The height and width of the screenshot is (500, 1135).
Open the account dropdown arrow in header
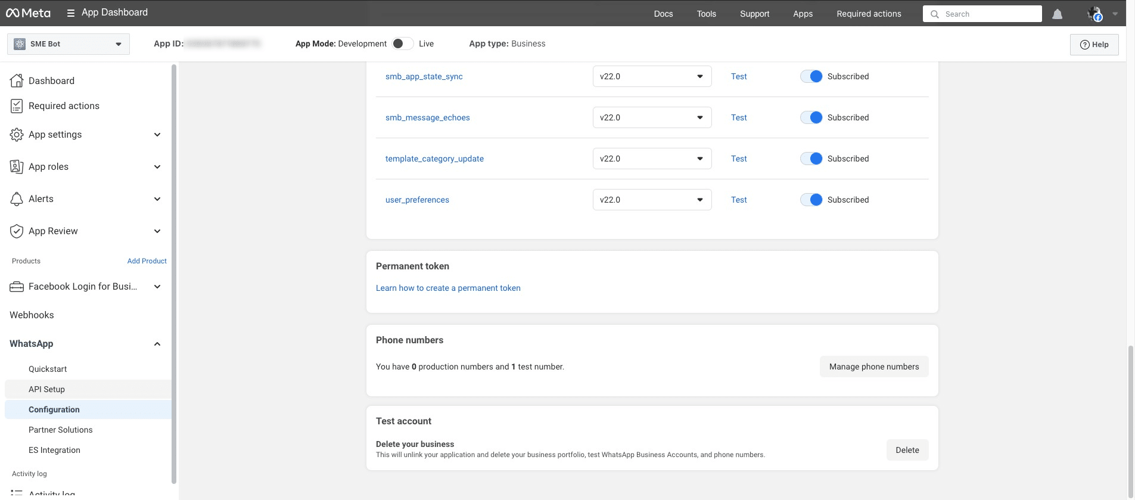point(1115,14)
